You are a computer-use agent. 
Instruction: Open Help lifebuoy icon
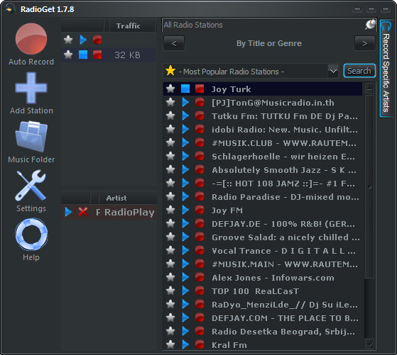[31, 235]
